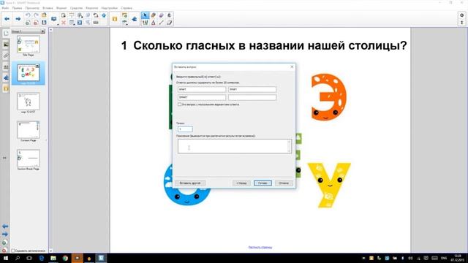Save file with the floppy disk icon
The height and width of the screenshot is (263, 468).
(x=44, y=23)
